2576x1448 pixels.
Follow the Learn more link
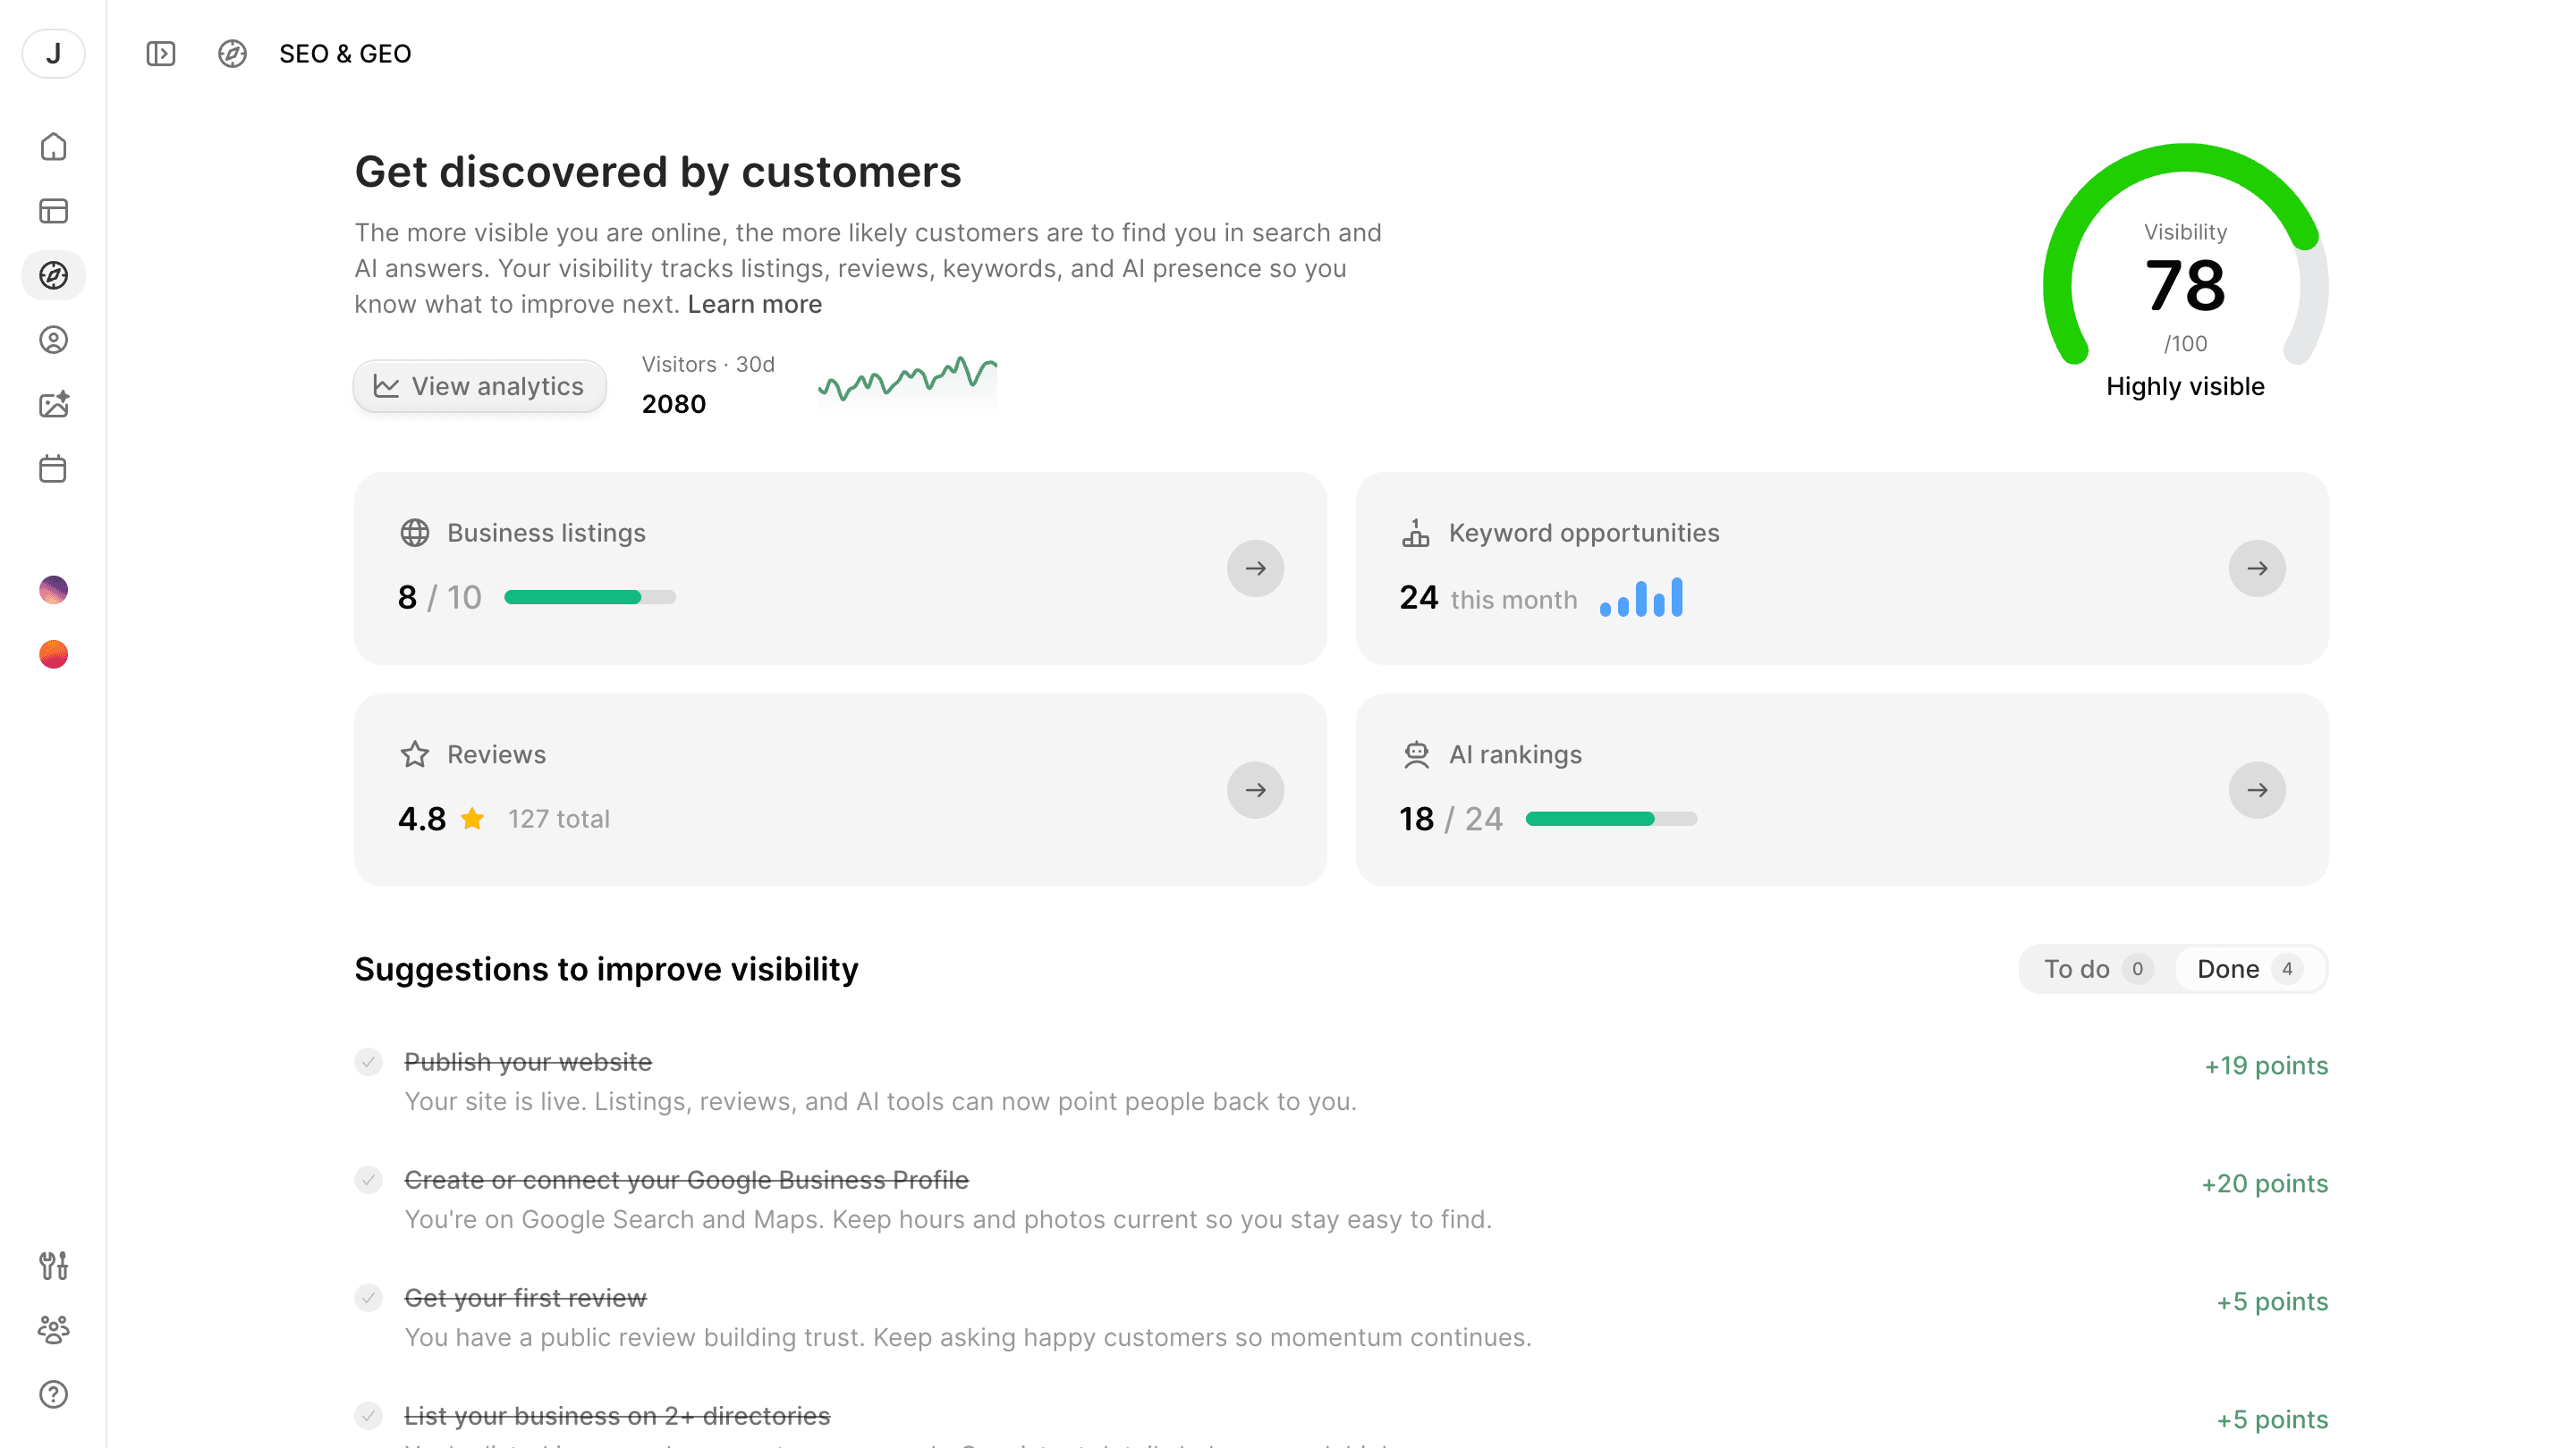pyautogui.click(x=754, y=304)
